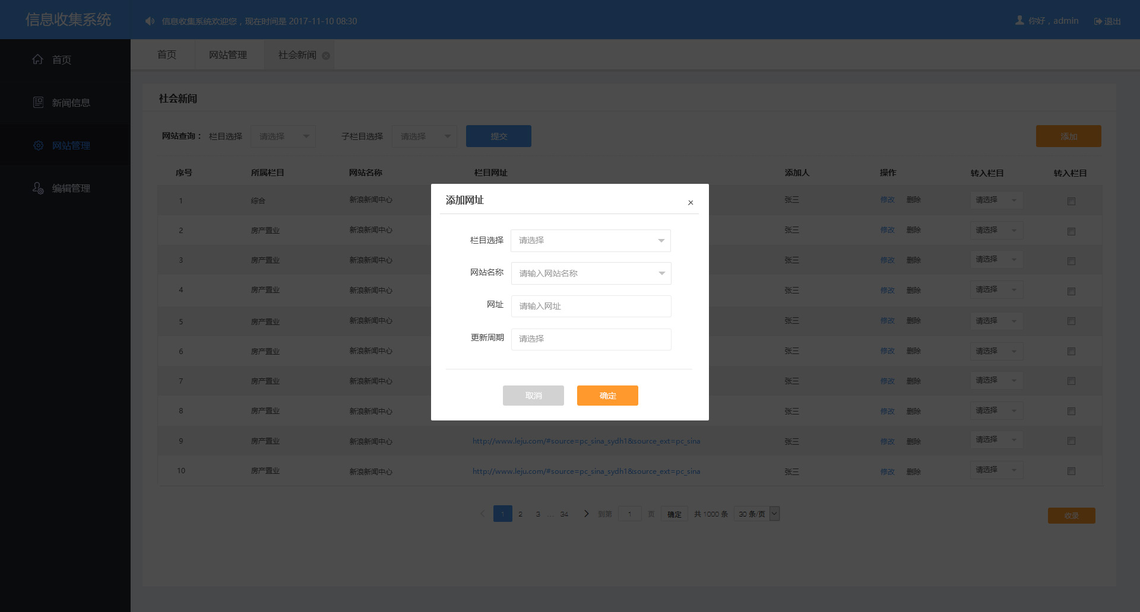Click the blue 提交 button
Screen dimensions: 1140x612
point(499,136)
